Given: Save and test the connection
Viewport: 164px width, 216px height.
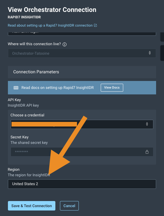Looking at the screenshot, I should [x=32, y=206].
